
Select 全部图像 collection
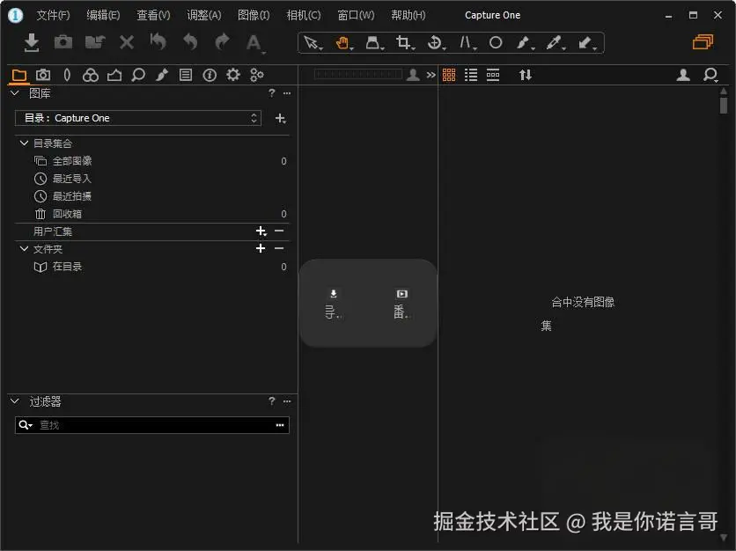pyautogui.click(x=152, y=161)
